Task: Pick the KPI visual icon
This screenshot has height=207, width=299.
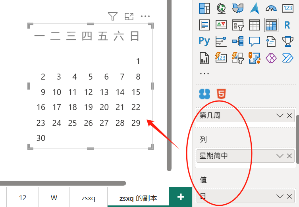Action: [221, 25]
